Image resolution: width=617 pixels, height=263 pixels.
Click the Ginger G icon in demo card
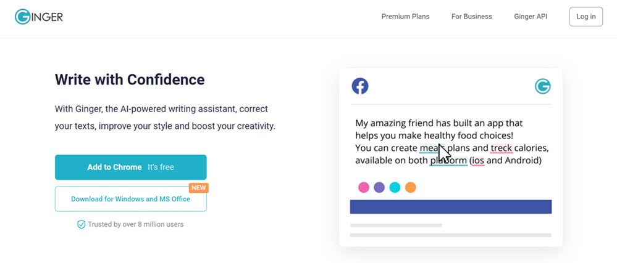tap(543, 86)
